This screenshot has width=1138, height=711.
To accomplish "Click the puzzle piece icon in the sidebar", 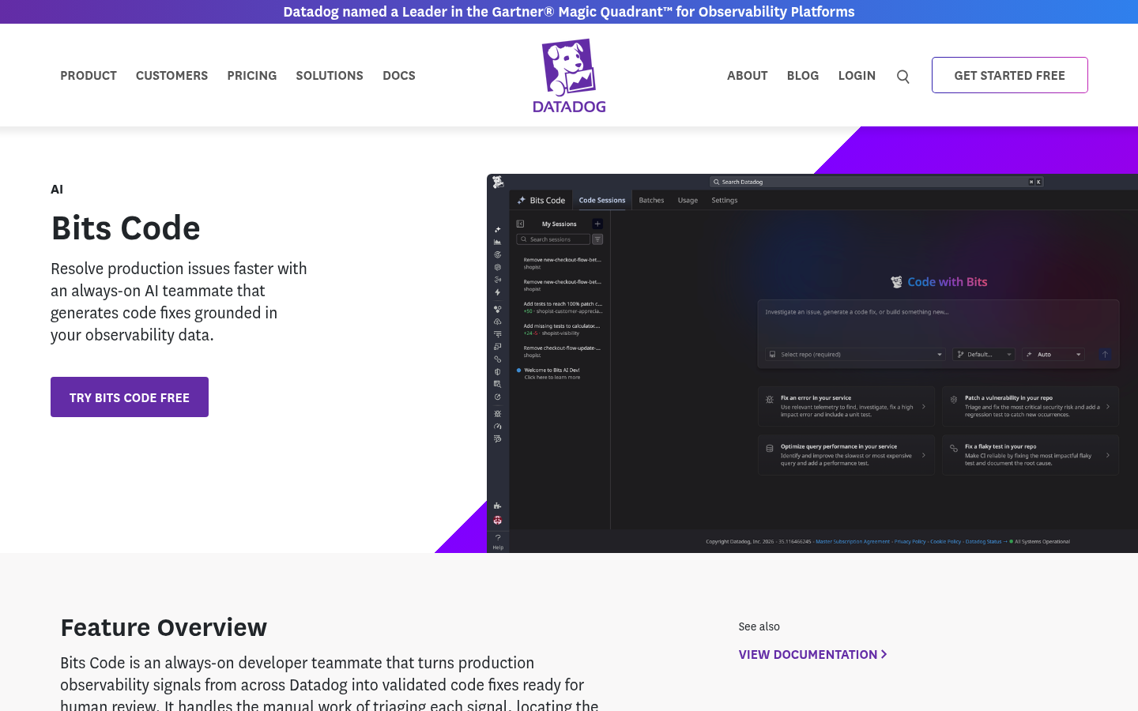I will coord(497,506).
